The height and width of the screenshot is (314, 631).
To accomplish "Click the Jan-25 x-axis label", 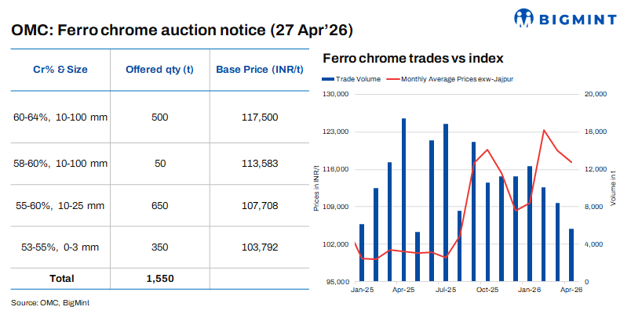I will point(362,290).
